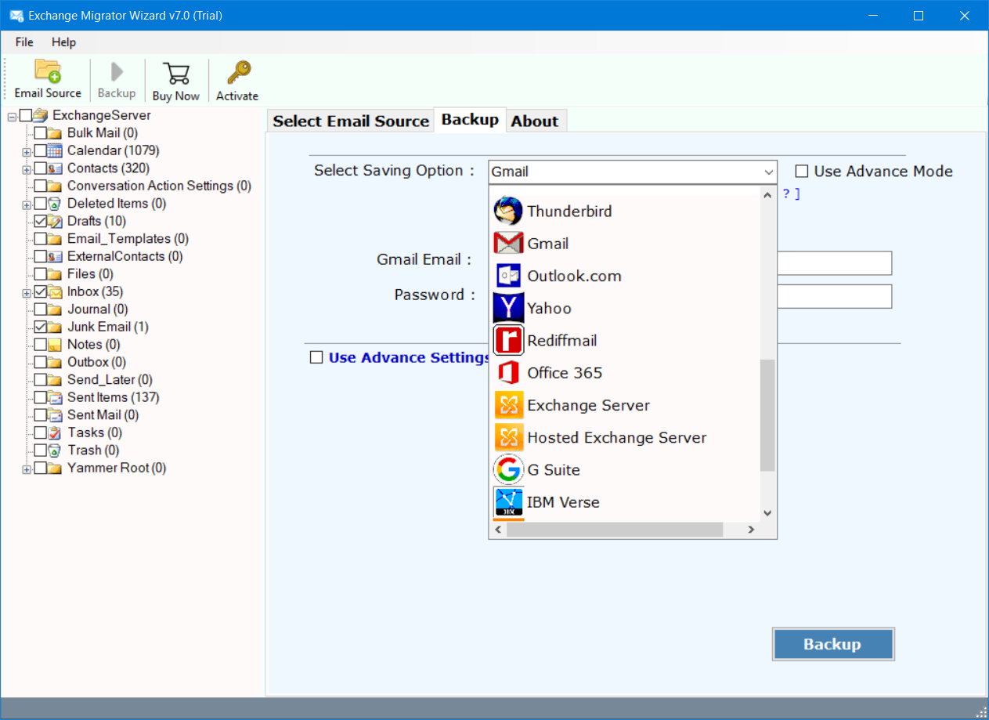Click the Email Source toolbar icon
This screenshot has height=720, width=989.
click(48, 71)
